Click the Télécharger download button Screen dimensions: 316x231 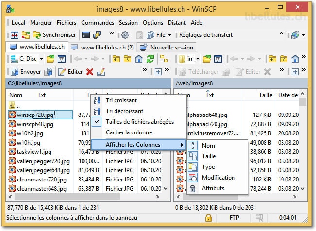(199, 72)
